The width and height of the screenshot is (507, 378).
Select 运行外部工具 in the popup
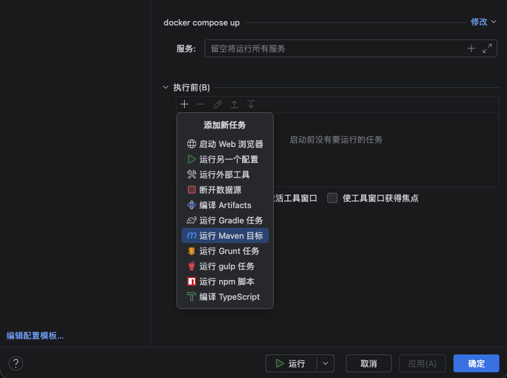225,174
